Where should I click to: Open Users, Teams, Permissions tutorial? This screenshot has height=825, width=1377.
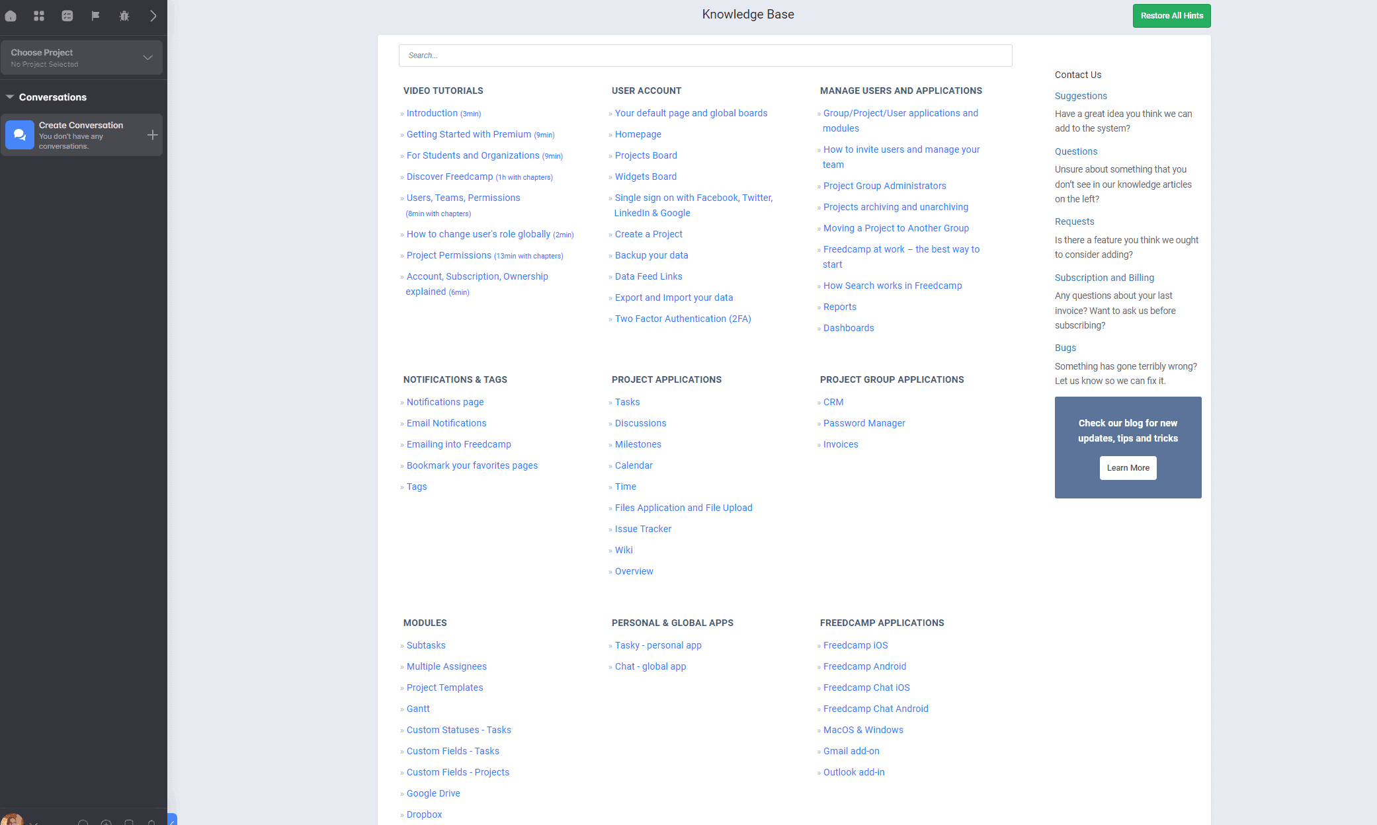click(463, 198)
